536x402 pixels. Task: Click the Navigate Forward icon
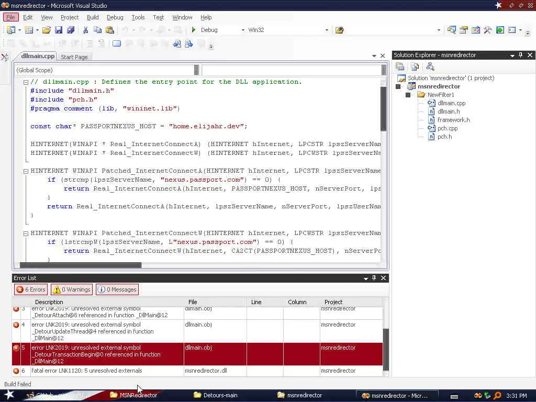pos(188,44)
